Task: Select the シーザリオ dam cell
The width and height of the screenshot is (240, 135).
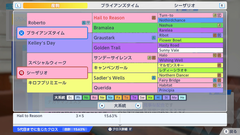Action: [52, 73]
